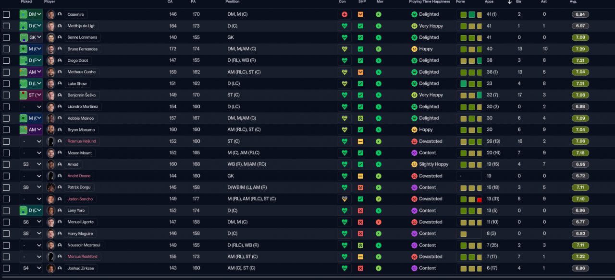Sort by the Gls column header
615x280 pixels.
519,2
